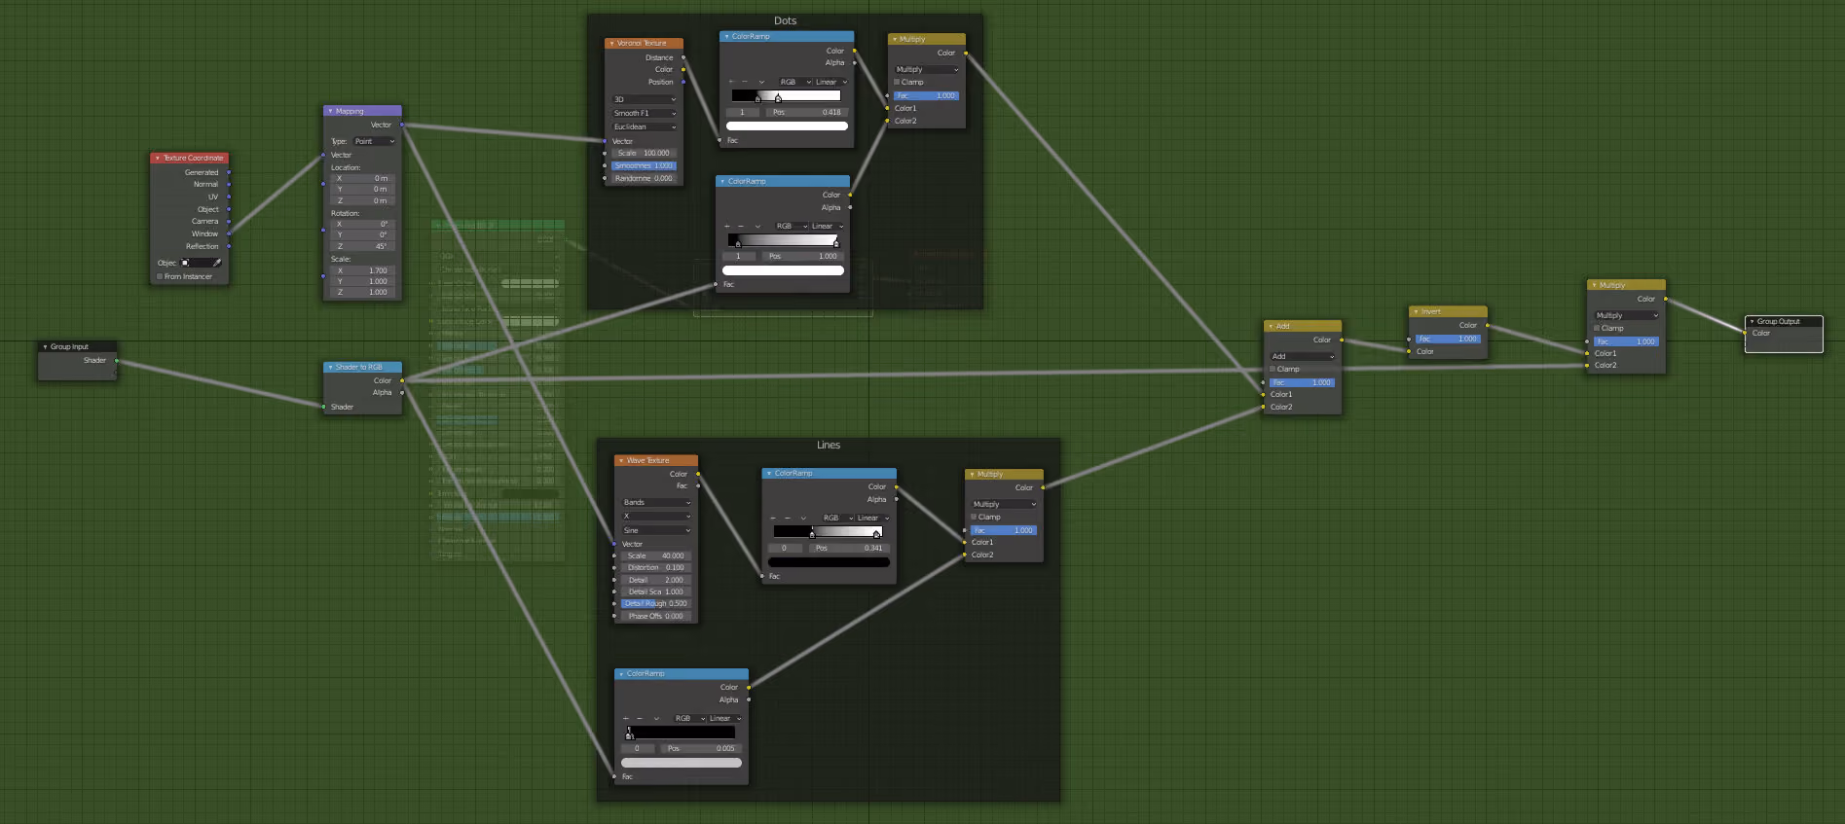The image size is (1845, 824).
Task: Click the Dots frame label
Action: point(785,20)
